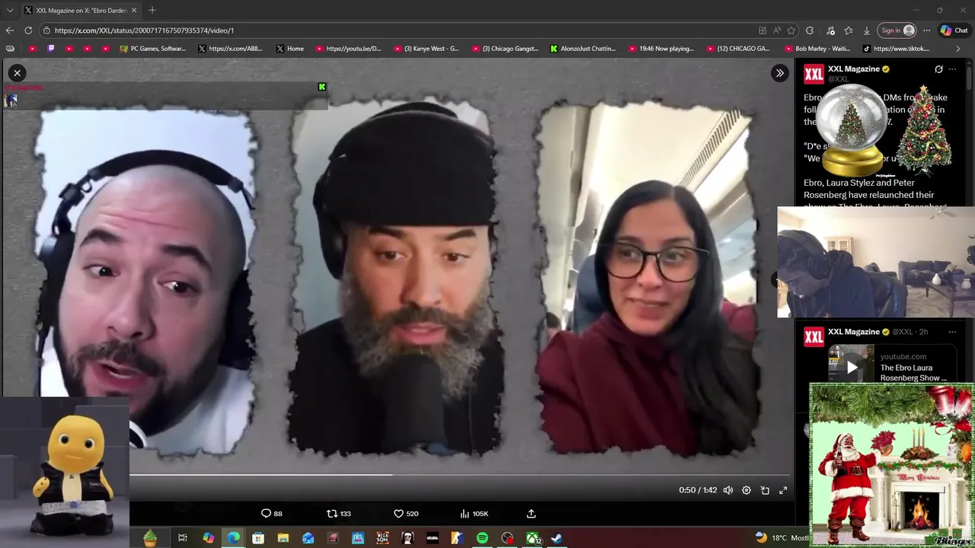This screenshot has height=548, width=975.
Task: Open File Explorer from the taskbar
Action: click(x=283, y=538)
